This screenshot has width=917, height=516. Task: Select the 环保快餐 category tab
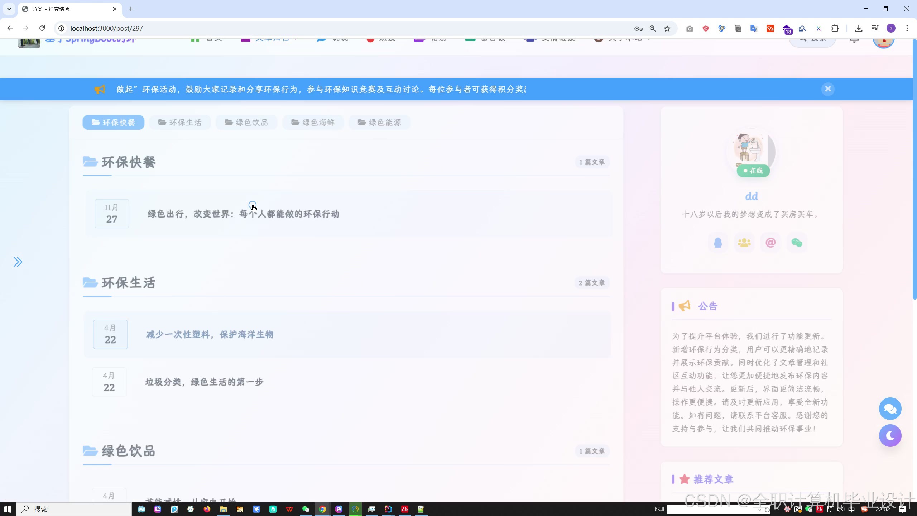(x=113, y=123)
